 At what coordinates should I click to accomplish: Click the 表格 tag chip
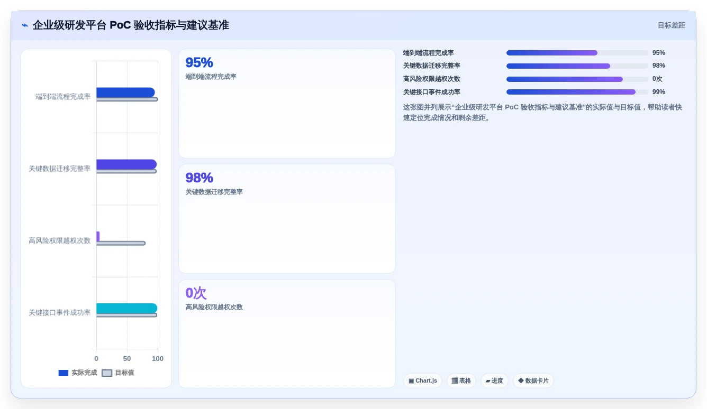pos(461,380)
